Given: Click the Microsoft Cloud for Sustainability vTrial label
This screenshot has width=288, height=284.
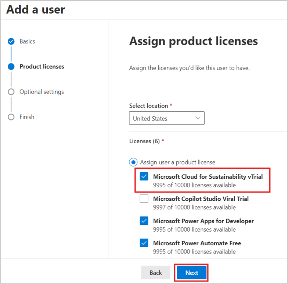Looking at the screenshot, I should click(x=208, y=177).
